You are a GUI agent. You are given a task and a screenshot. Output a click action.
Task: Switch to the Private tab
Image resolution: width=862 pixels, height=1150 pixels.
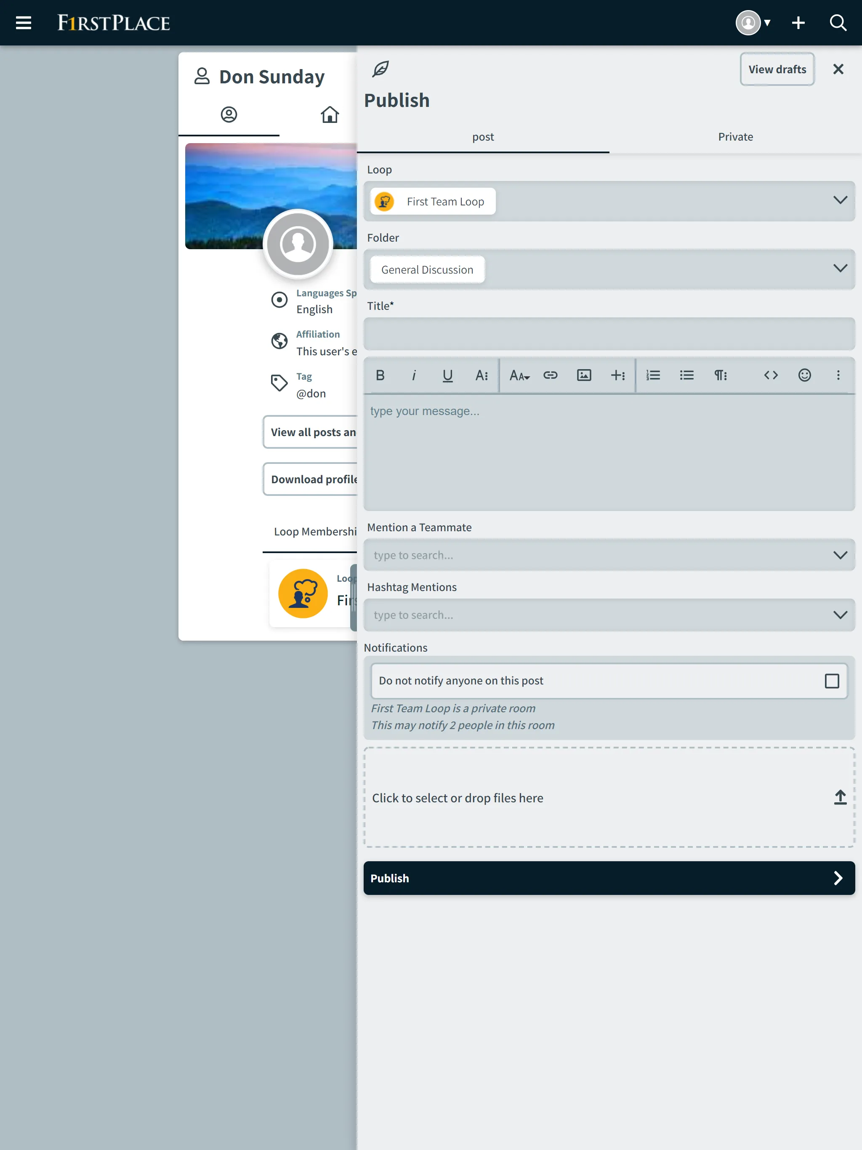tap(735, 137)
